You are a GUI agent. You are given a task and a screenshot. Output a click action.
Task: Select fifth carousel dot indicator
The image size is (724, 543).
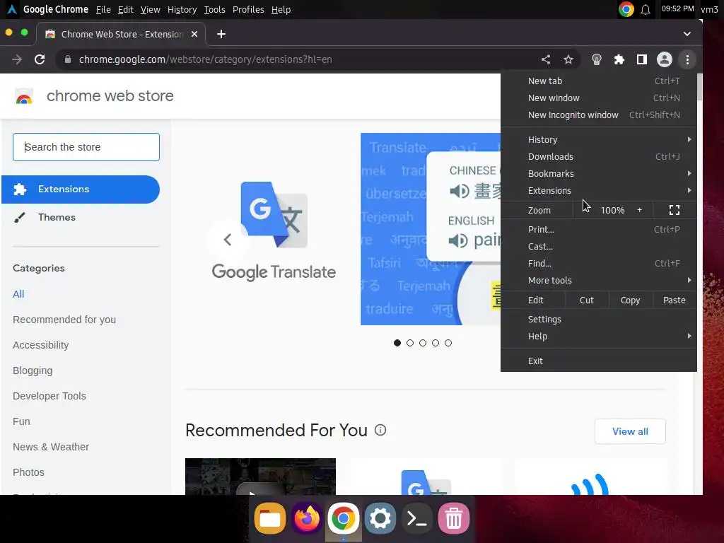click(448, 343)
